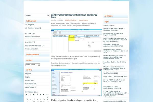Image resolution: width=153 pixels, height=102 pixels.
Task: Click the Register link
Action: point(28,74)
